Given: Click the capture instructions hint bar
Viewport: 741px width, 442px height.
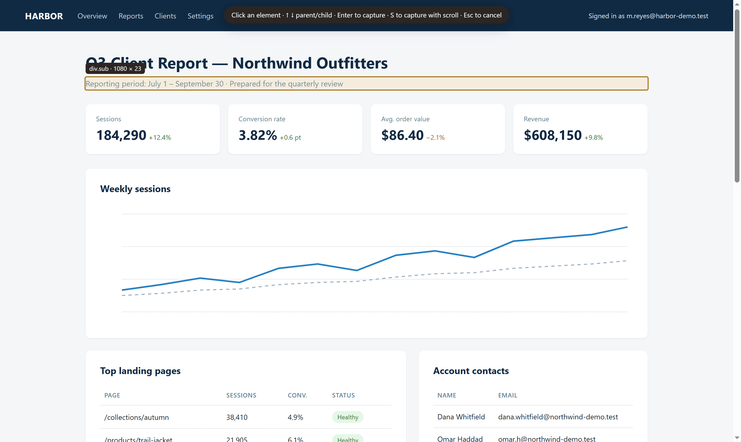Looking at the screenshot, I should (x=366, y=15).
